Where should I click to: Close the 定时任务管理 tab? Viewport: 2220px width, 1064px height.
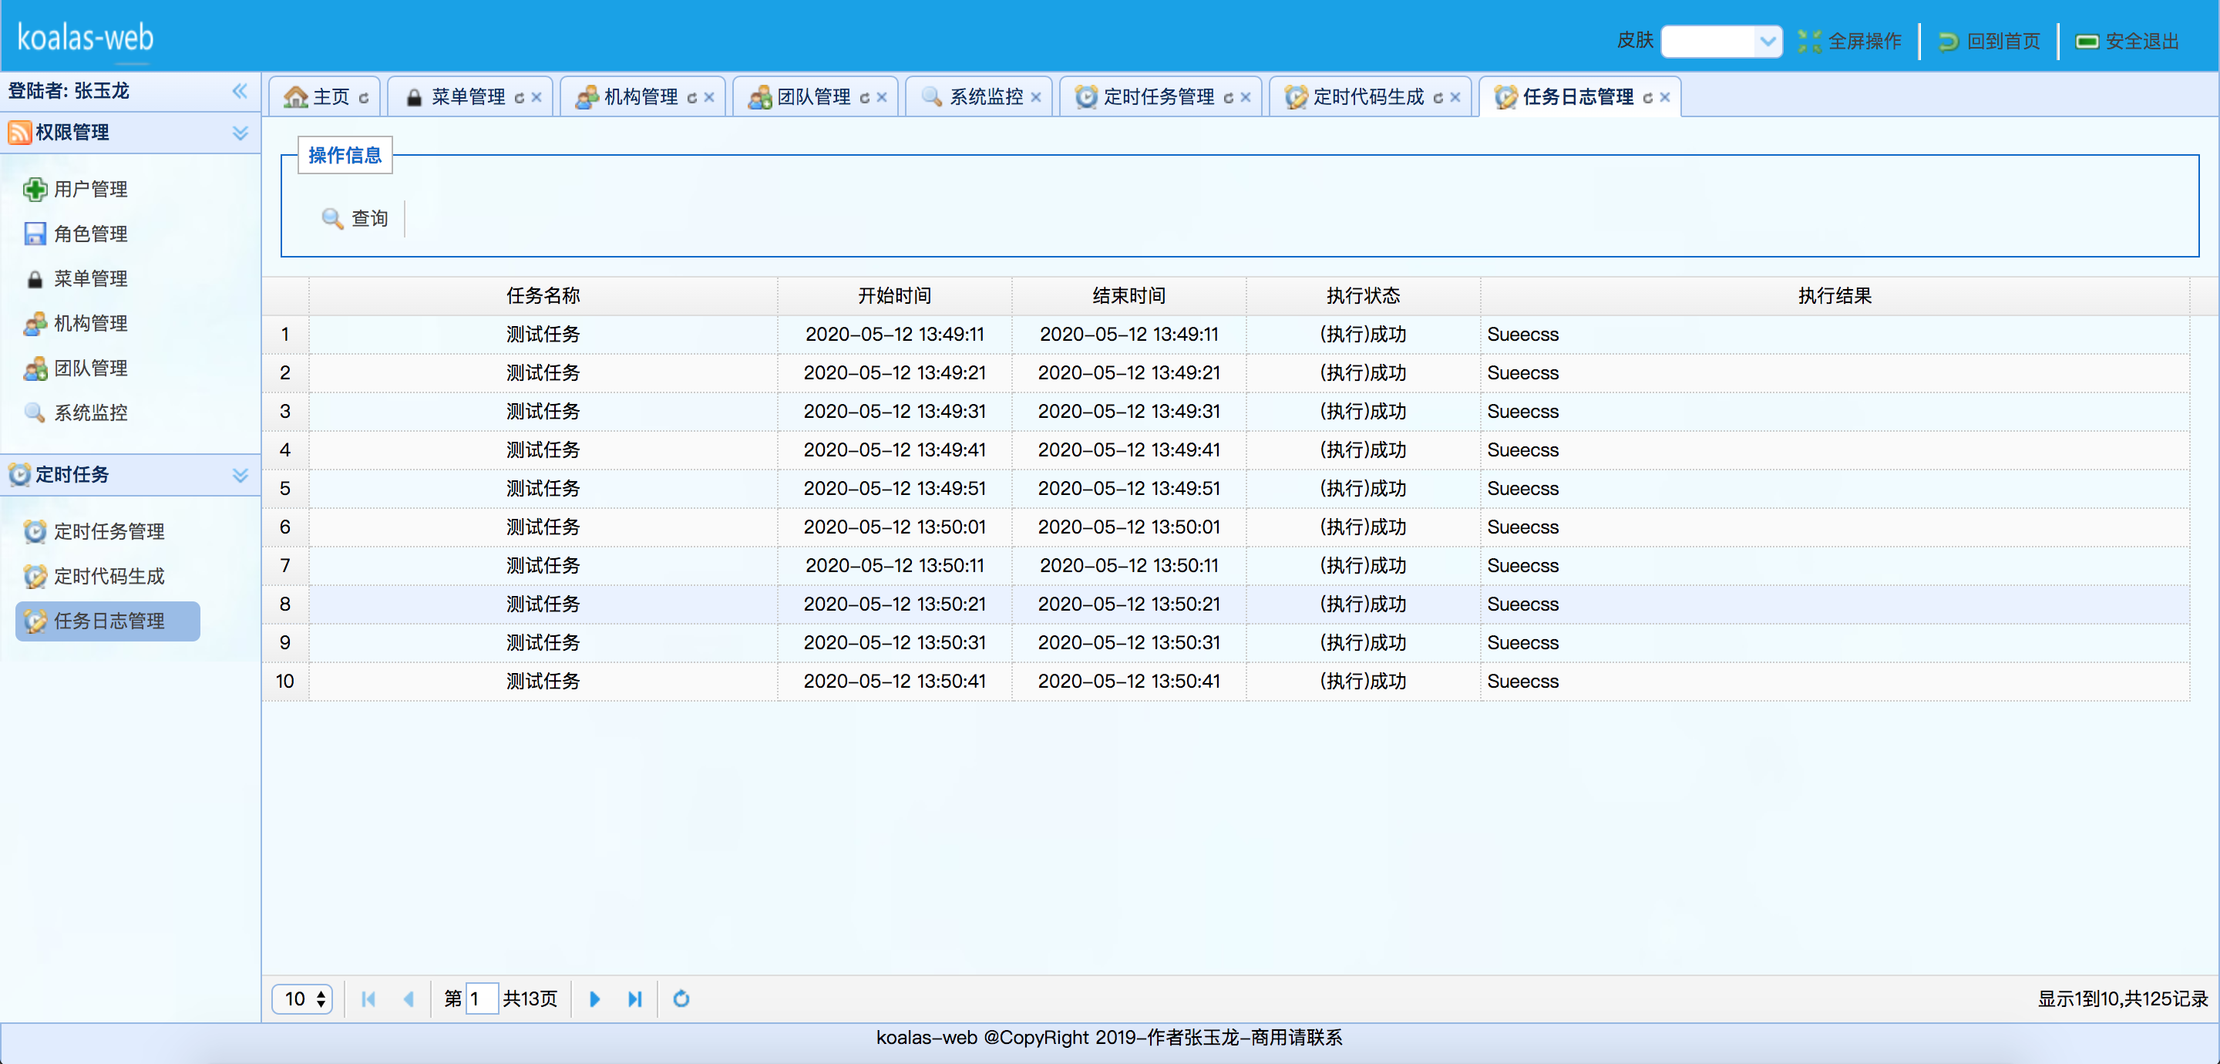pos(1246,97)
